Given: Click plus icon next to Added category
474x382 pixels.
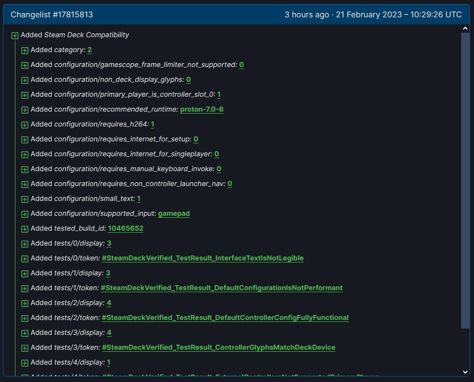Looking at the screenshot, I should click(x=25, y=51).
